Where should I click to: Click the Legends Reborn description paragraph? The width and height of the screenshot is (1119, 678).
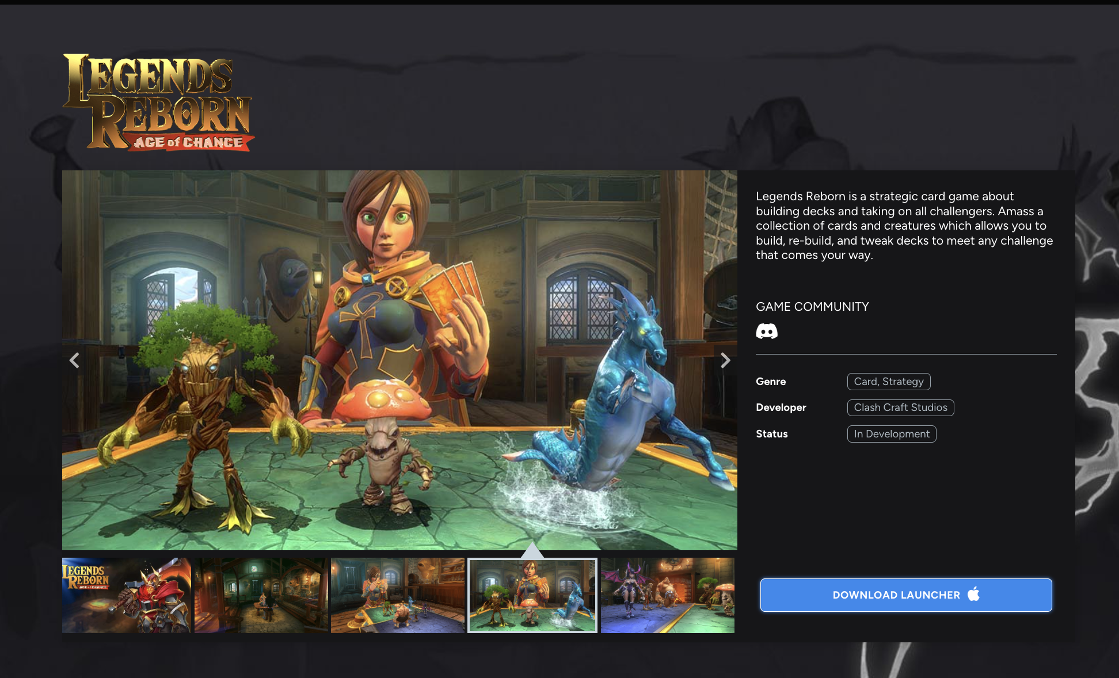tap(904, 226)
